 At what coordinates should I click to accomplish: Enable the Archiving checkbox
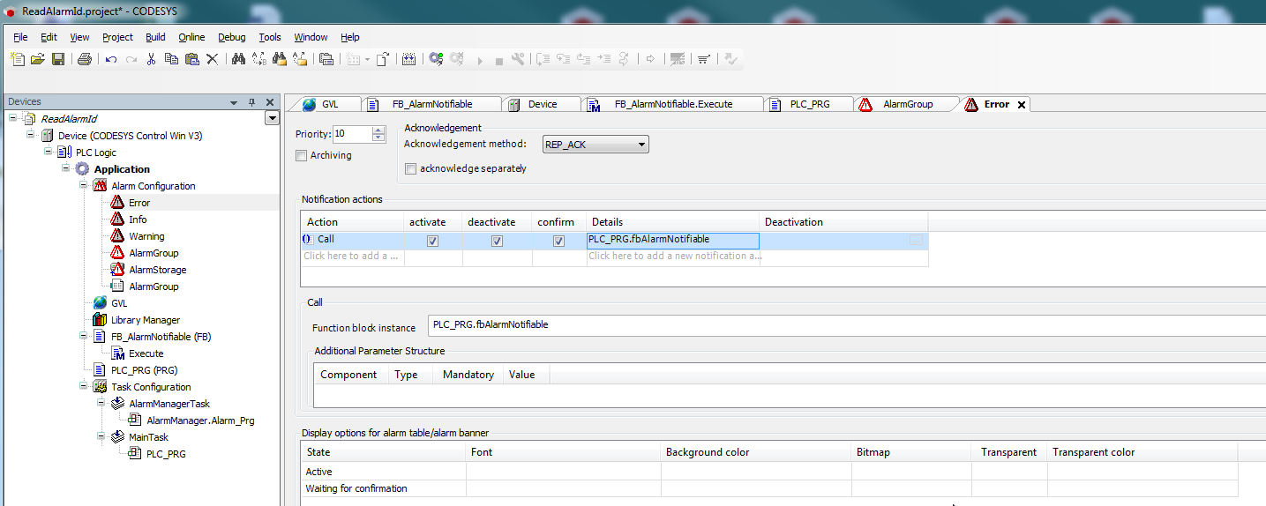302,155
